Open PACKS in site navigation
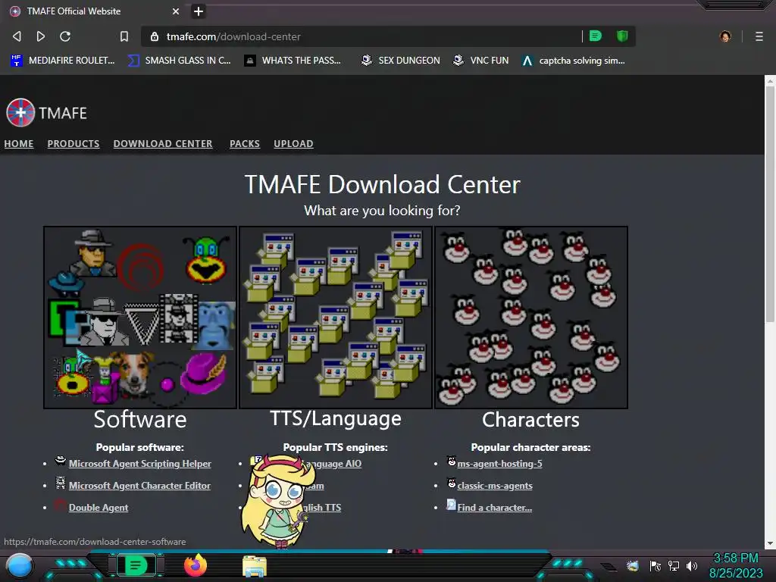 click(x=245, y=143)
